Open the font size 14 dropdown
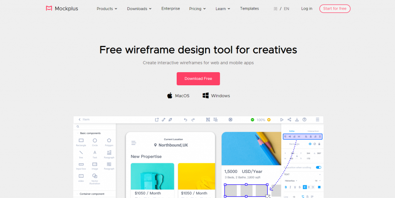This screenshot has height=198, width=395. [318, 181]
